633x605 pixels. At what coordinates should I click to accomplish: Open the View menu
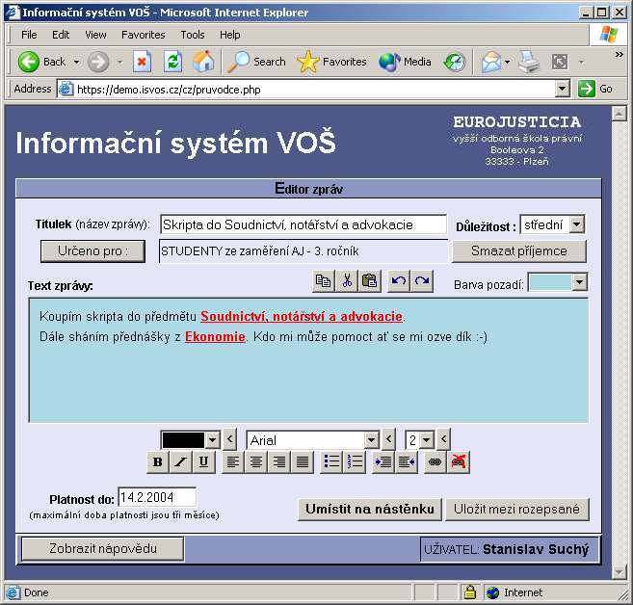95,35
